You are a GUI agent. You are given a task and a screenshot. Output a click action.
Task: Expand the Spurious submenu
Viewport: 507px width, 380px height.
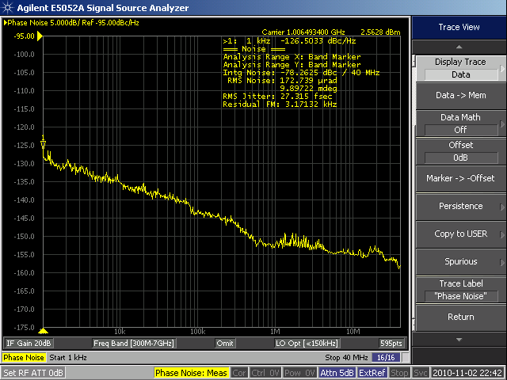click(460, 261)
